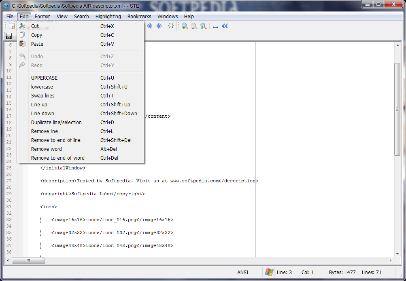The image size is (406, 281).
Task: Click the curly braces matching icon
Action: tap(171, 26)
